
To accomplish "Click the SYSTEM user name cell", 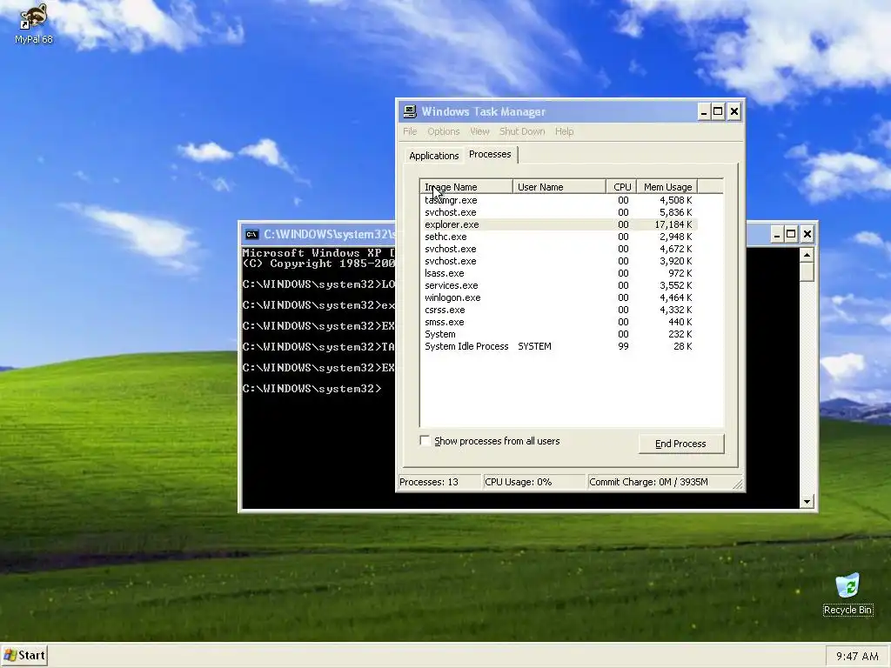I will 534,346.
